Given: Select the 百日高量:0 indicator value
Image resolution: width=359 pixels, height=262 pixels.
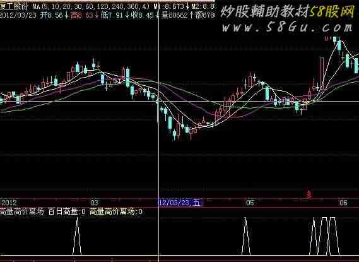Looking at the screenshot, I should [67, 211].
